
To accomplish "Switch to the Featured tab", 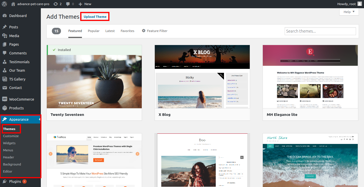I will click(75, 31).
